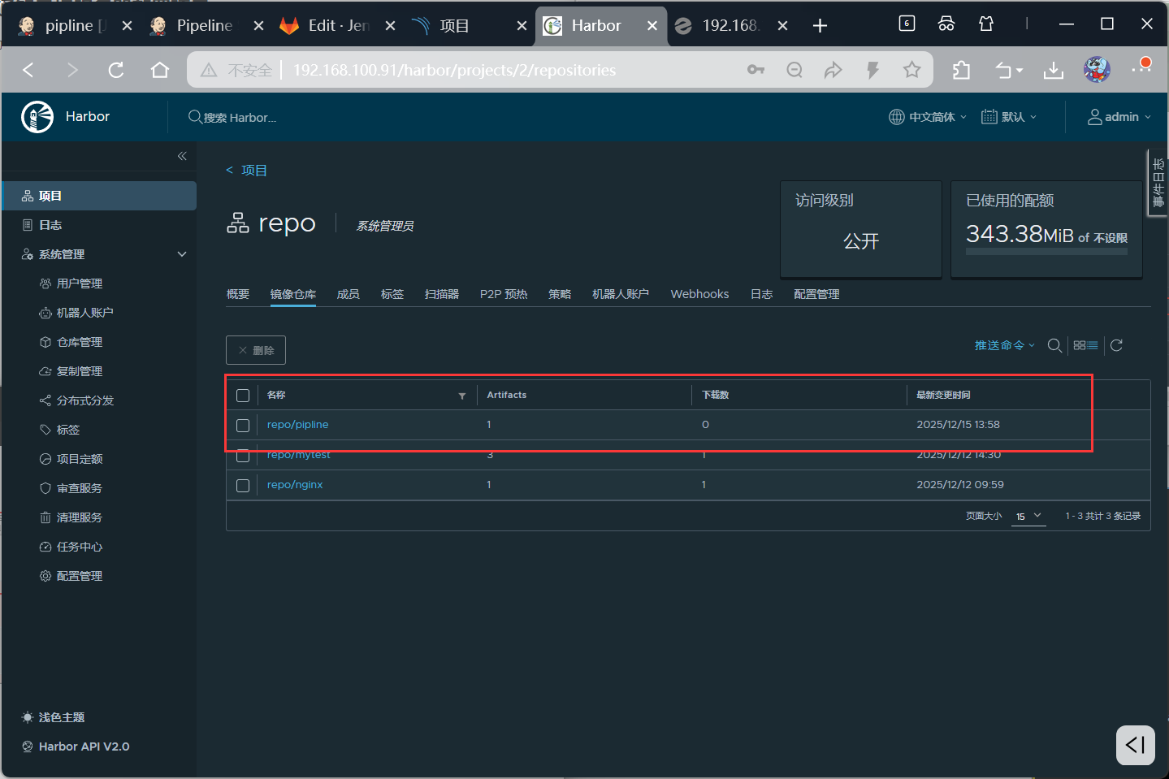Check the repo/nginx row checkbox
Viewport: 1169px width, 779px height.
[x=243, y=486]
